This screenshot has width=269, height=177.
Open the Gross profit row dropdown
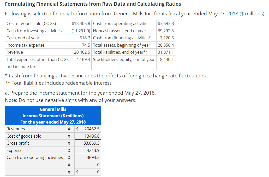click(39, 143)
